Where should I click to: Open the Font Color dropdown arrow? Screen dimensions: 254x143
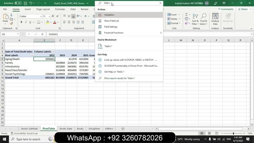(58, 22)
